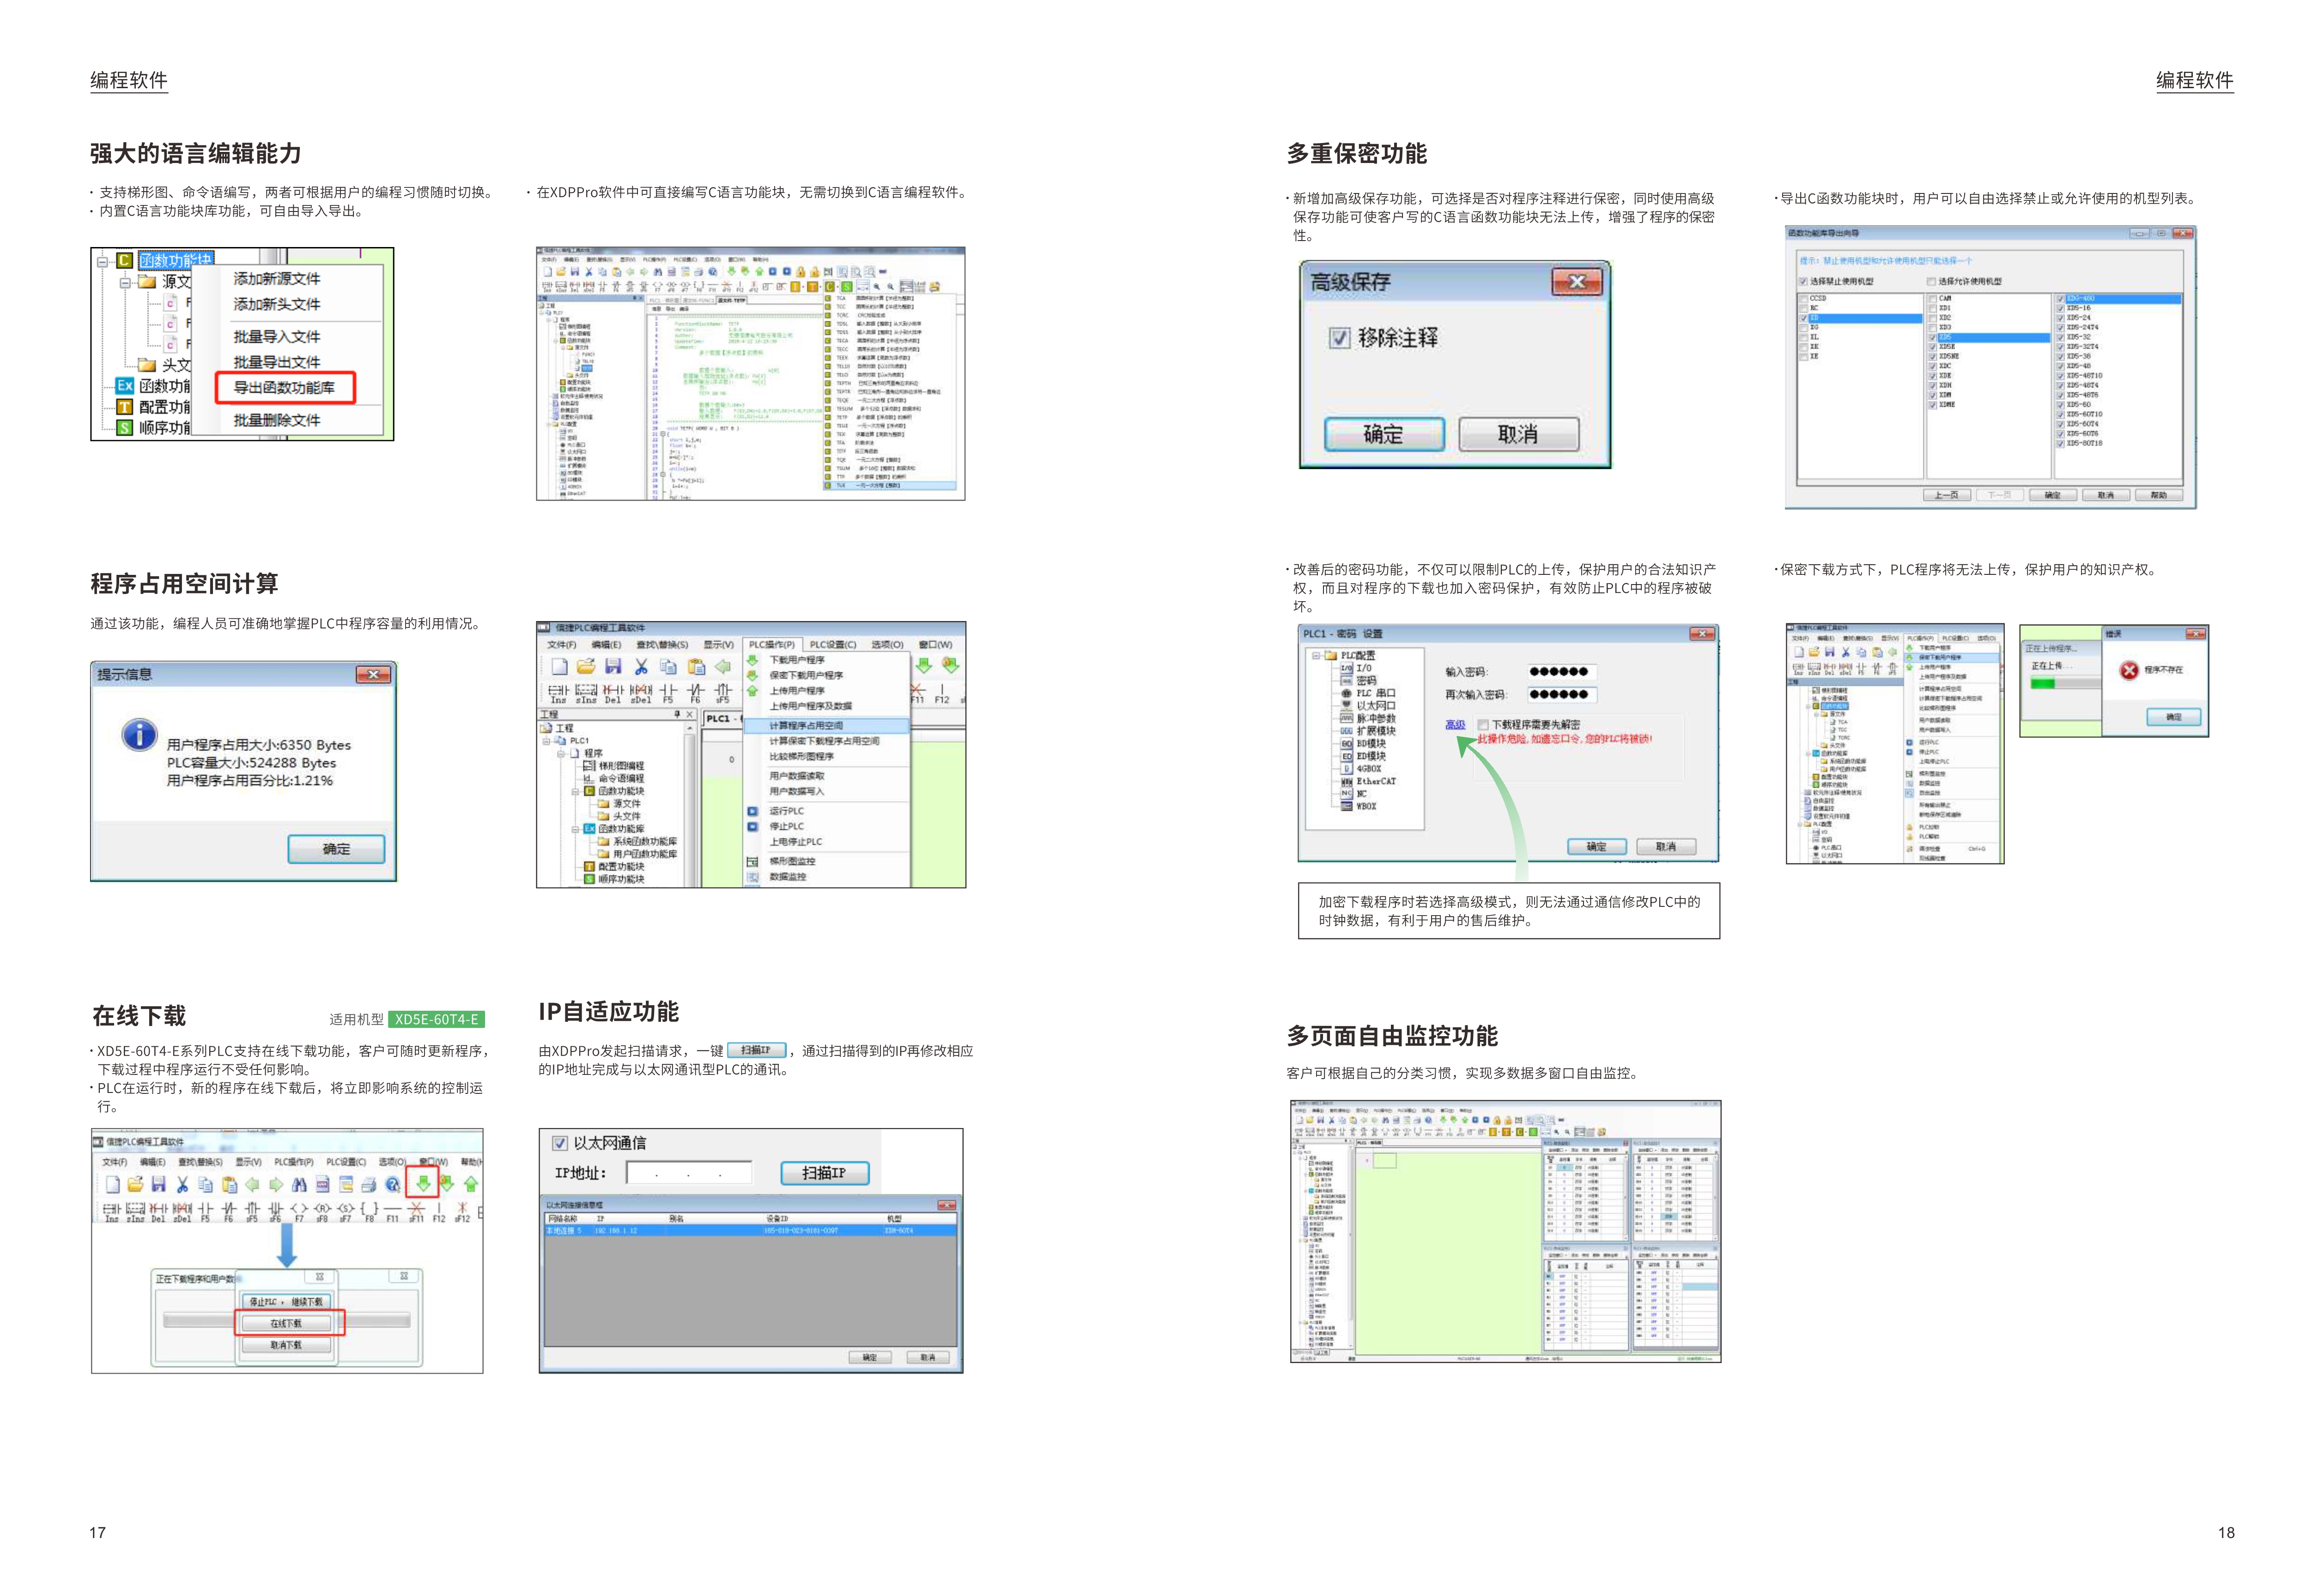Choose 批量导入文件 in context menu
This screenshot has height=1587, width=2324.
coord(277,337)
